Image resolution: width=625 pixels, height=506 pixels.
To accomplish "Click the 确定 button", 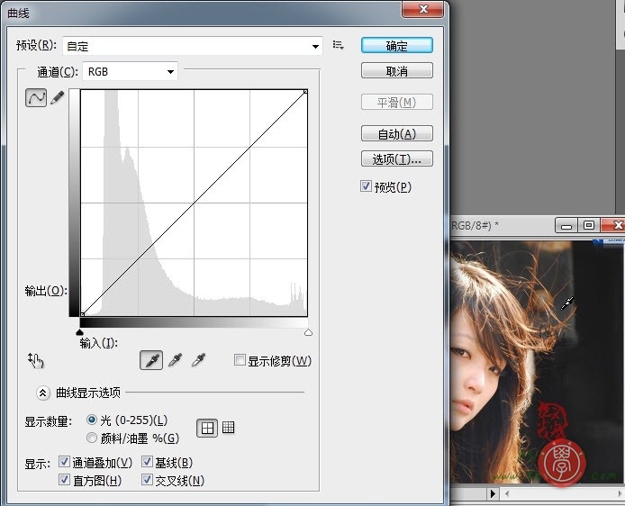I will point(396,45).
